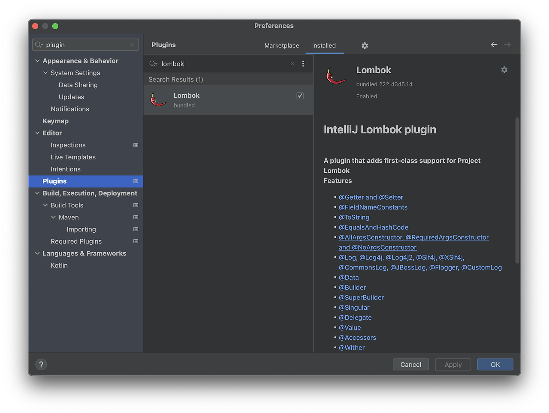
Task: Select Updates in settings tree
Action: (x=72, y=97)
